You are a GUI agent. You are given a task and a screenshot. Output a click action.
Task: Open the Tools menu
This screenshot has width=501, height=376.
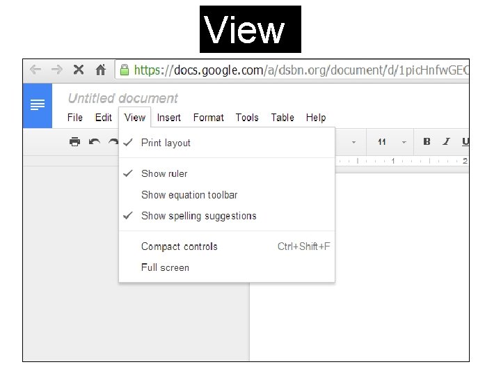click(247, 118)
